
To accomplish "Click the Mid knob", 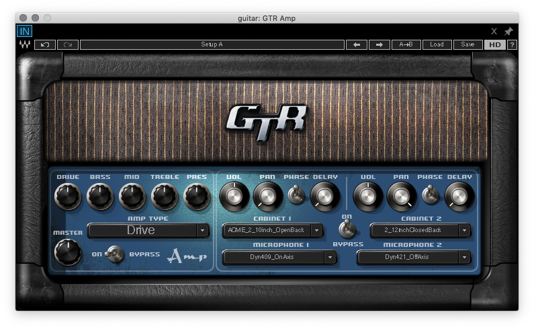I will [132, 196].
